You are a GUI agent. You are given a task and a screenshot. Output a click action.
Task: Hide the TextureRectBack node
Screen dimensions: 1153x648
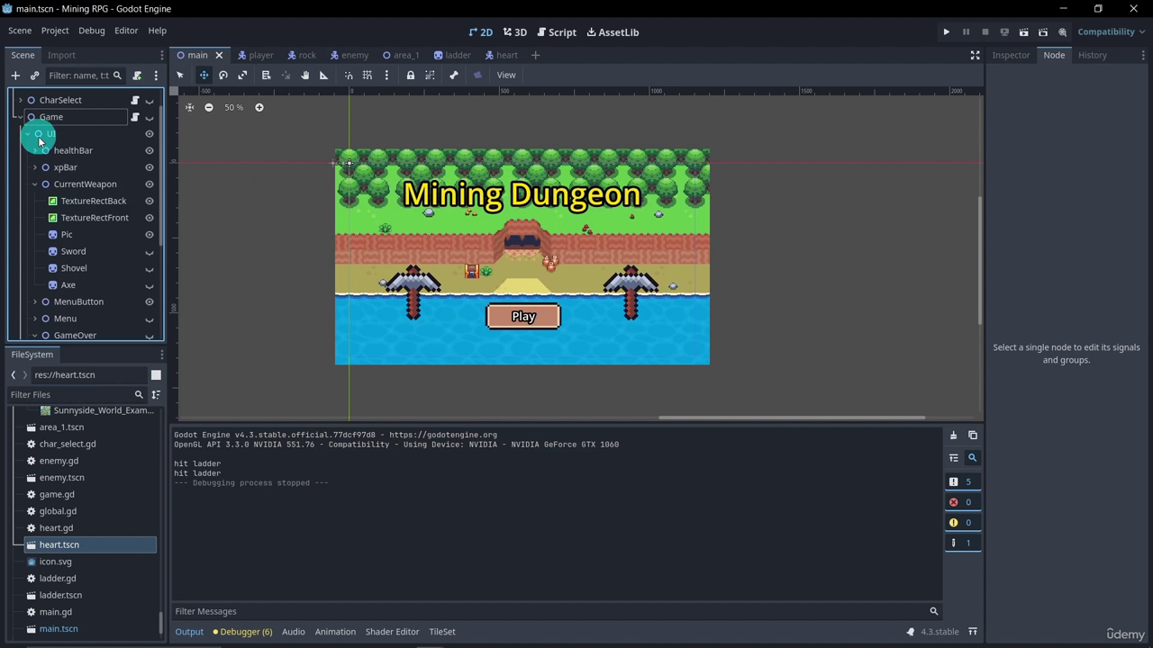[x=150, y=201]
